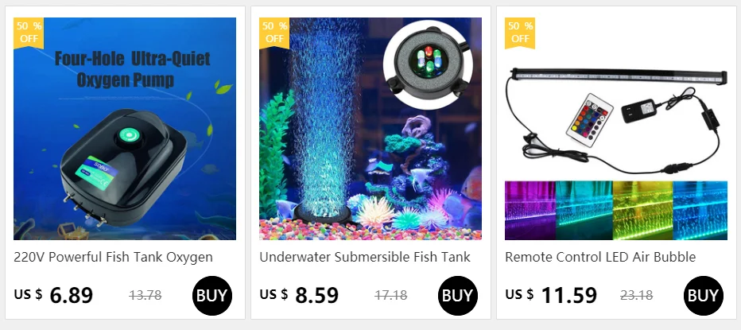
Task: Click the crossed-out 13.78 original price
Action: pyautogui.click(x=145, y=296)
